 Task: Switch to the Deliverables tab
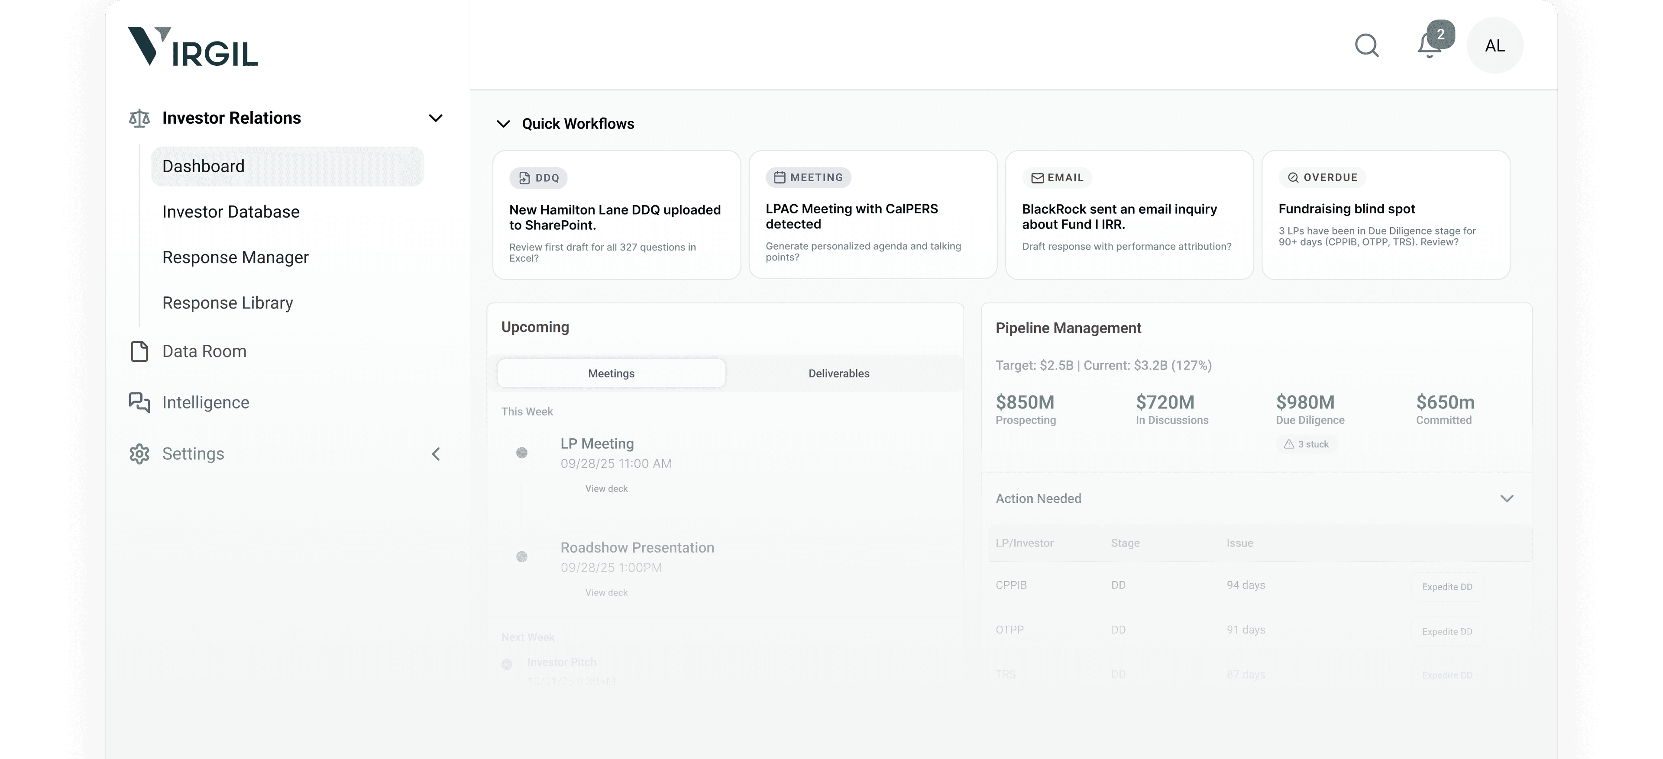pyautogui.click(x=838, y=373)
